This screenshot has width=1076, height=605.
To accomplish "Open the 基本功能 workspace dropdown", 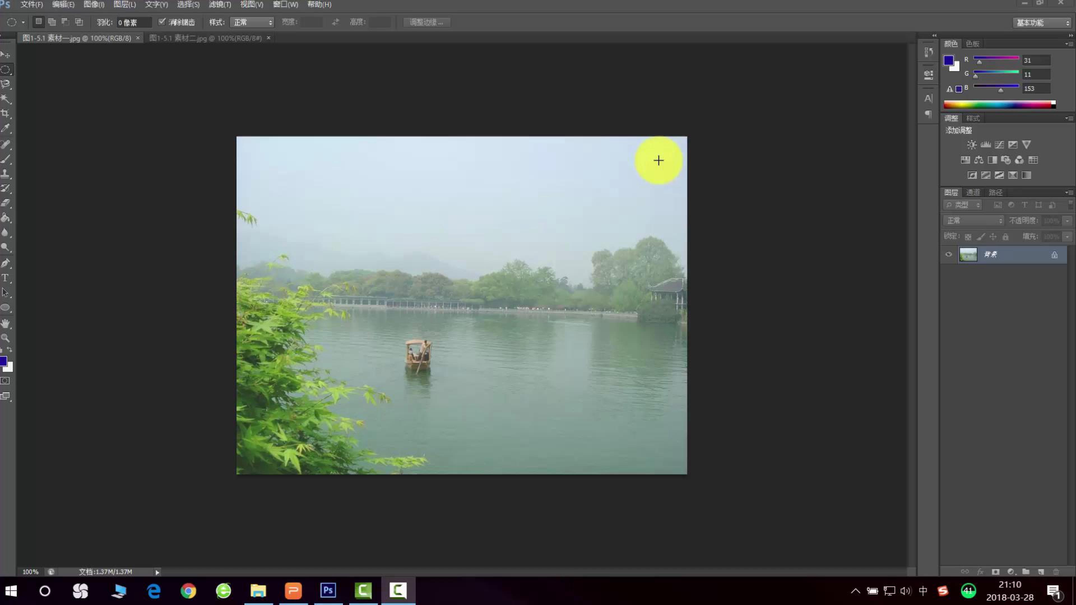I will [x=1042, y=22].
